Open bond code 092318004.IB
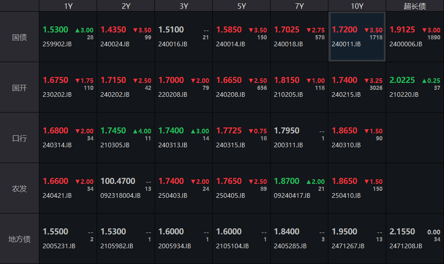The height and width of the screenshot is (264, 444). coord(120,195)
